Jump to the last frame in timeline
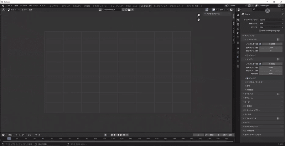285x146 pixels. point(128,135)
